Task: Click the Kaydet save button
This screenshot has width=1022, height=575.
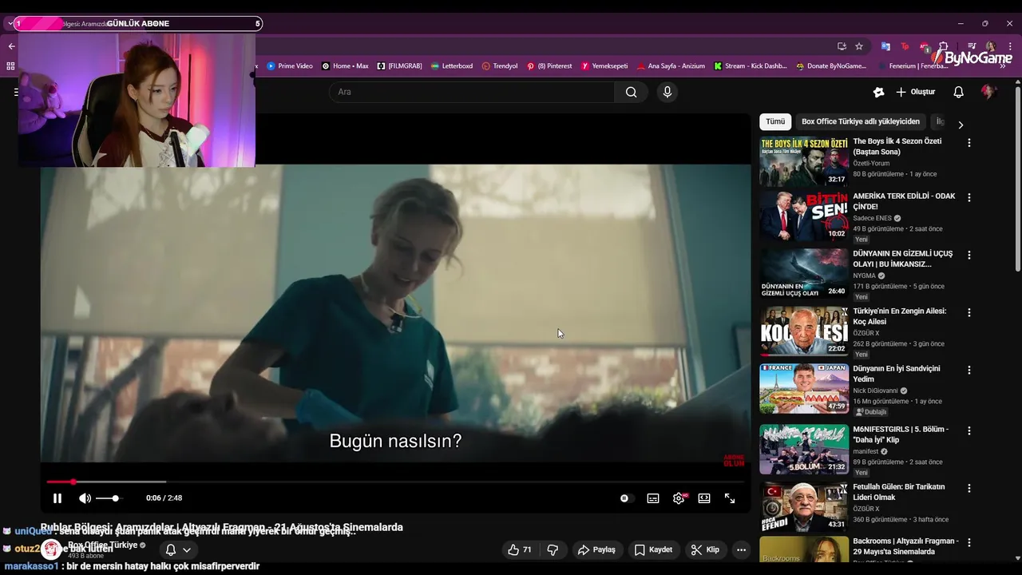Action: pyautogui.click(x=653, y=549)
